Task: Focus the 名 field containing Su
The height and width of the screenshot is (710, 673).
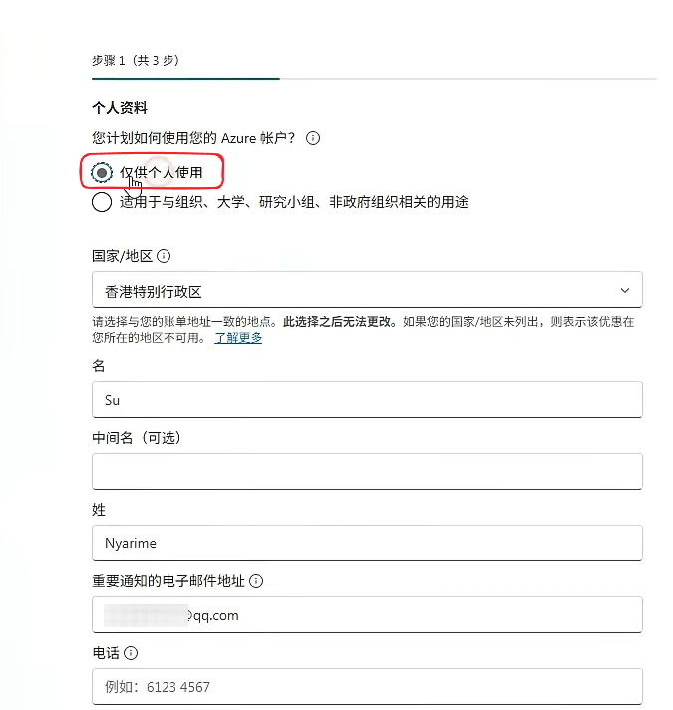Action: 366,400
